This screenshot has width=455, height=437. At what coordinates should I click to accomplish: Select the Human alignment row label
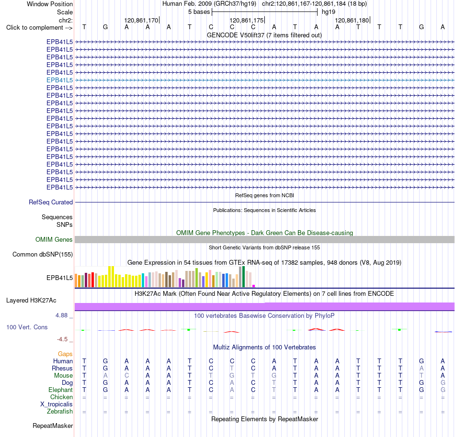click(63, 361)
